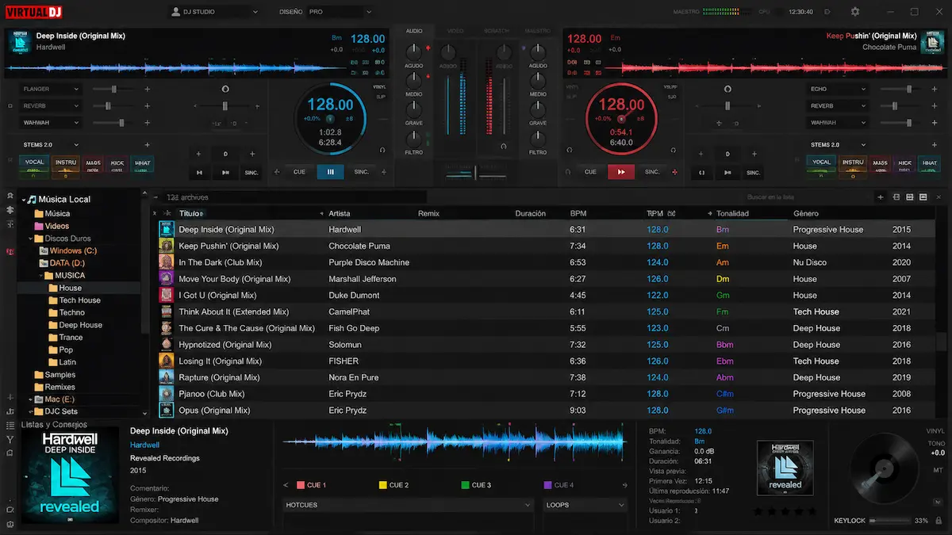Image resolution: width=952 pixels, height=535 pixels.
Task: Adjust the ECHO effect slider
Action: 901,89
